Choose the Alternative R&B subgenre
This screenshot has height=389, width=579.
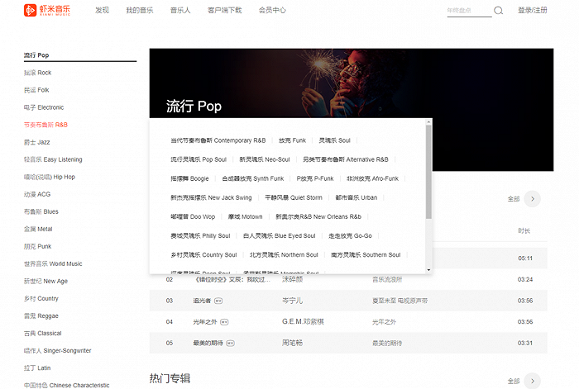(x=345, y=159)
